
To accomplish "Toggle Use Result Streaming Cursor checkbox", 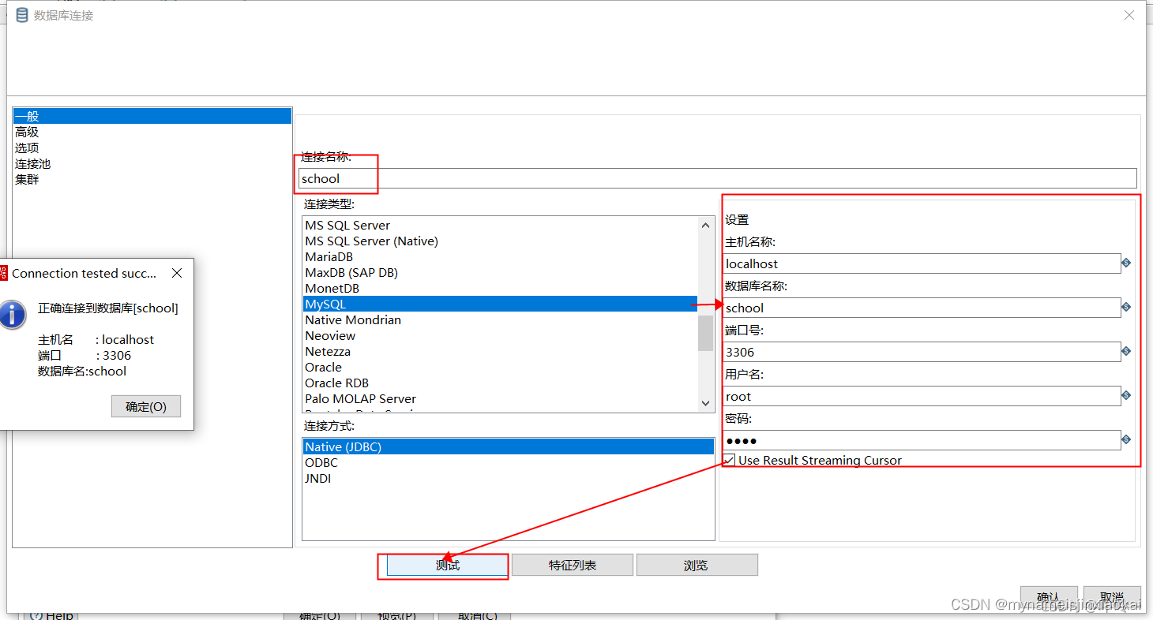I will click(729, 460).
